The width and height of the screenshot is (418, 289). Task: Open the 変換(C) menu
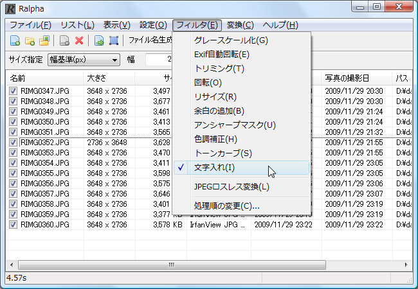click(241, 25)
